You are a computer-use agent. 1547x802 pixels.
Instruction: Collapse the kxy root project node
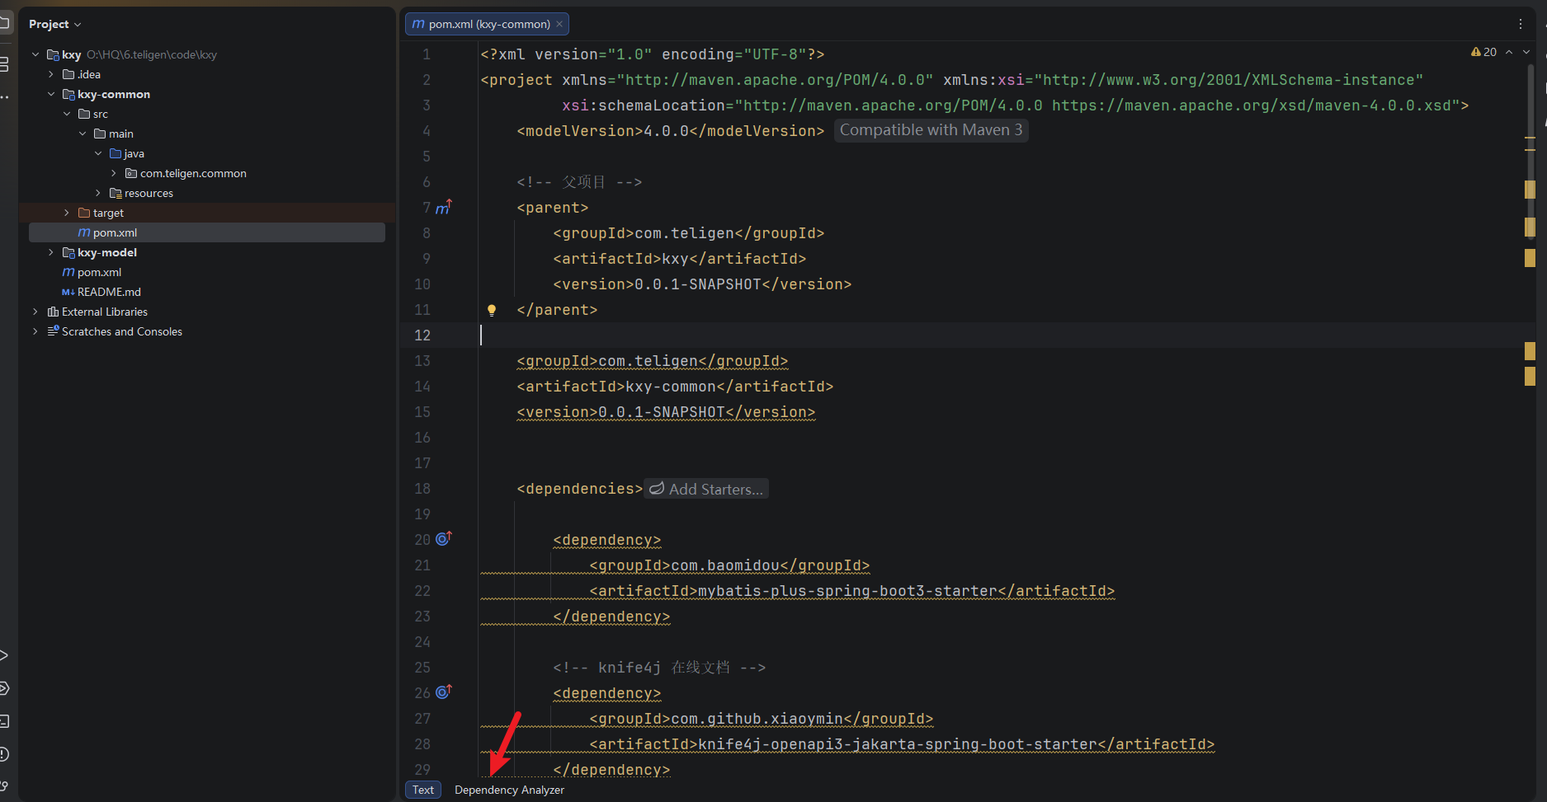pos(35,54)
